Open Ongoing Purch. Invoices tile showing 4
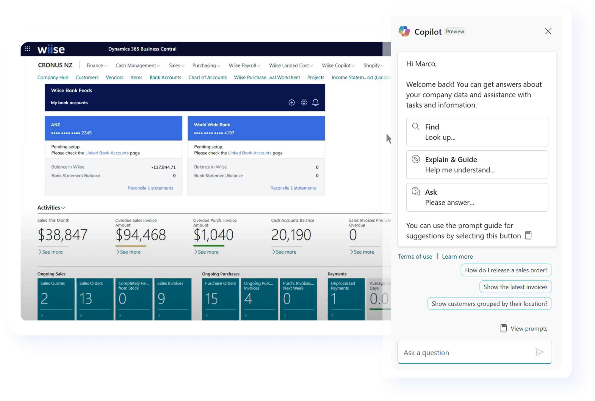Screen dimensions: 595x401 tap(259, 299)
